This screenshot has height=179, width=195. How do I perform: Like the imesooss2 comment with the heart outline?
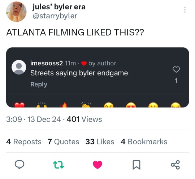click(x=176, y=69)
